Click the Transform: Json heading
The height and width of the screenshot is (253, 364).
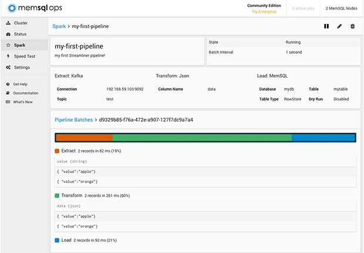pos(173,76)
